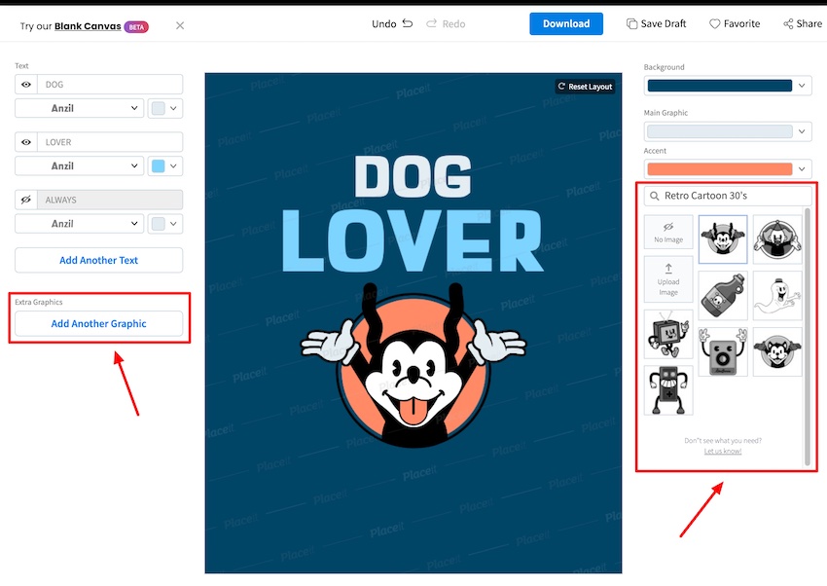Click the Download button
This screenshot has width=827, height=586.
coord(566,23)
